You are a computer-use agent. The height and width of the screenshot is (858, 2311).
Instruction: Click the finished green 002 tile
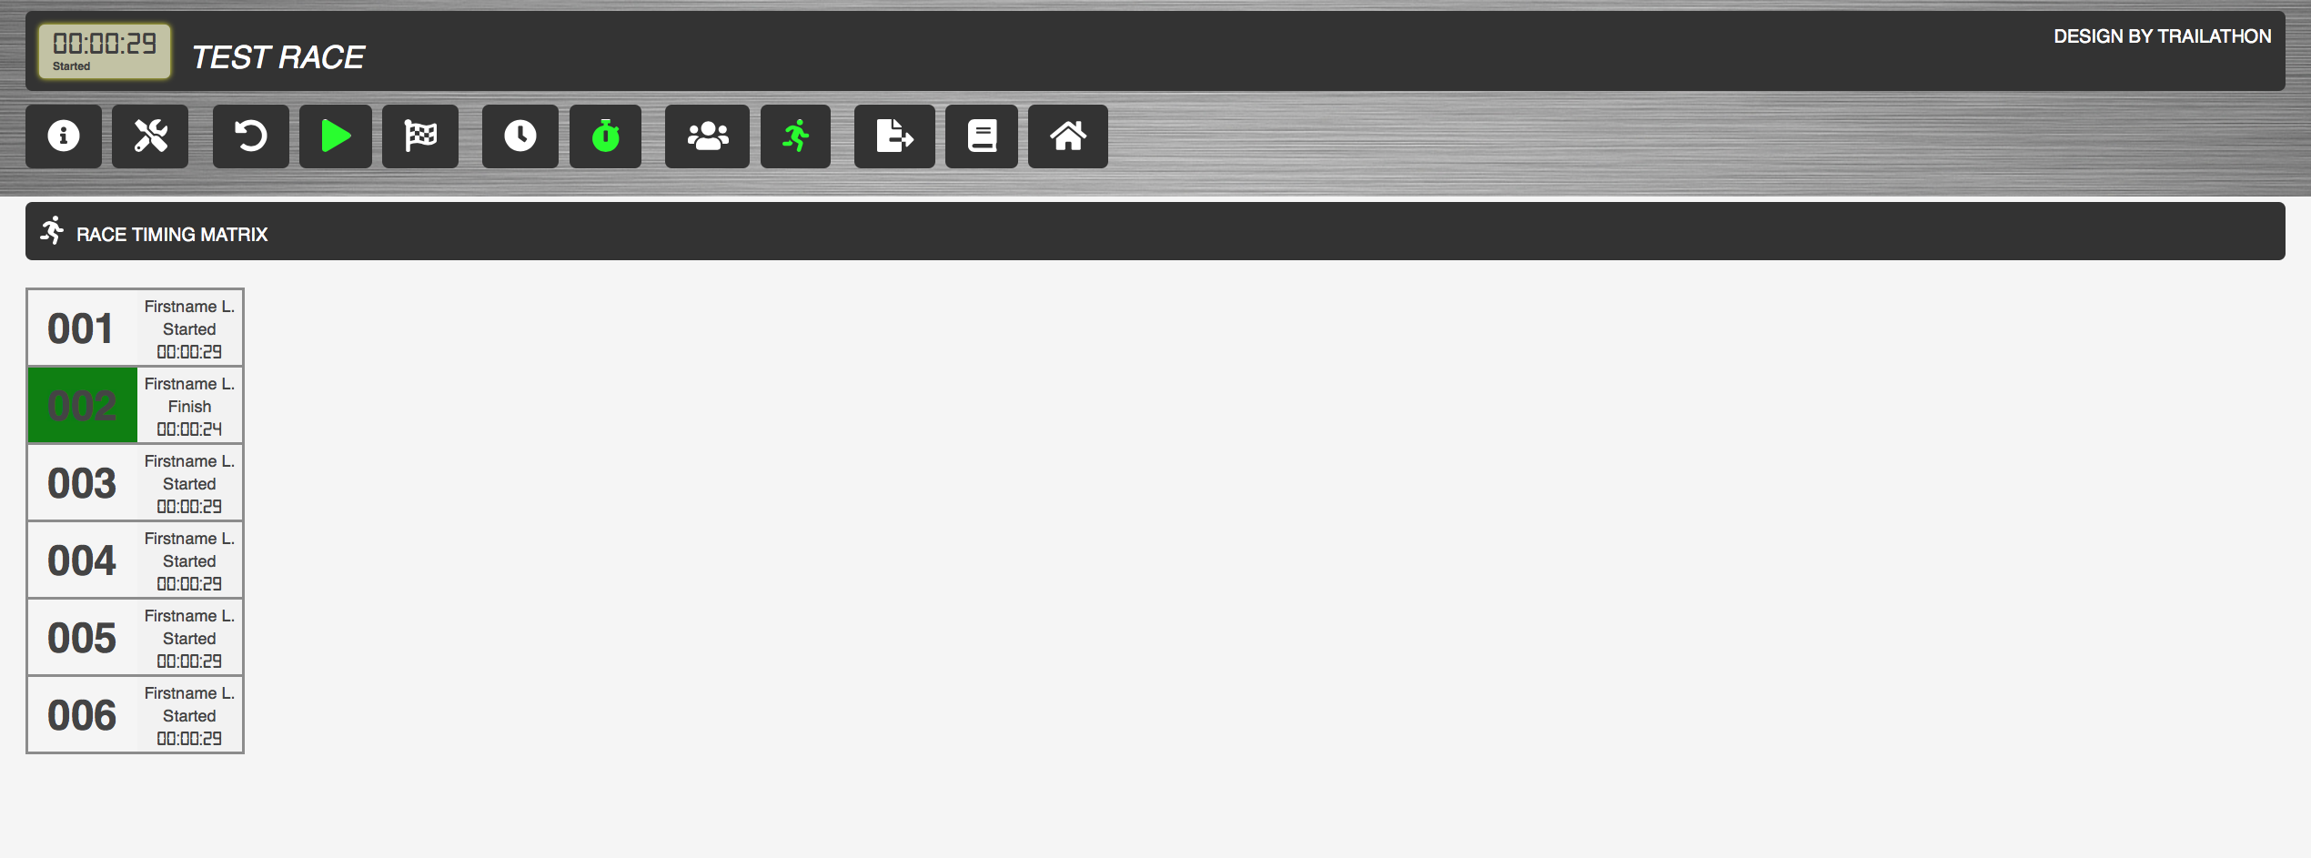tap(136, 406)
